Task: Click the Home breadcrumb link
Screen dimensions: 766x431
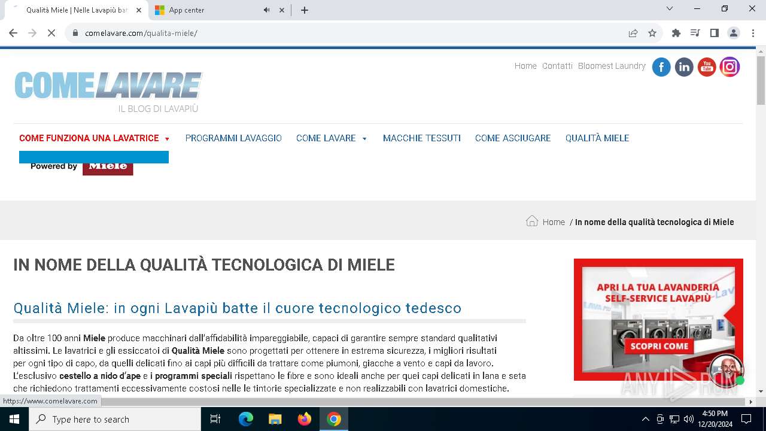Action: [x=554, y=222]
